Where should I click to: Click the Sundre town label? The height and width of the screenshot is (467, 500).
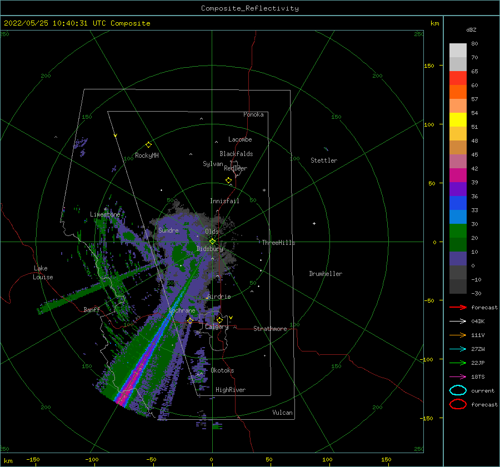168,230
